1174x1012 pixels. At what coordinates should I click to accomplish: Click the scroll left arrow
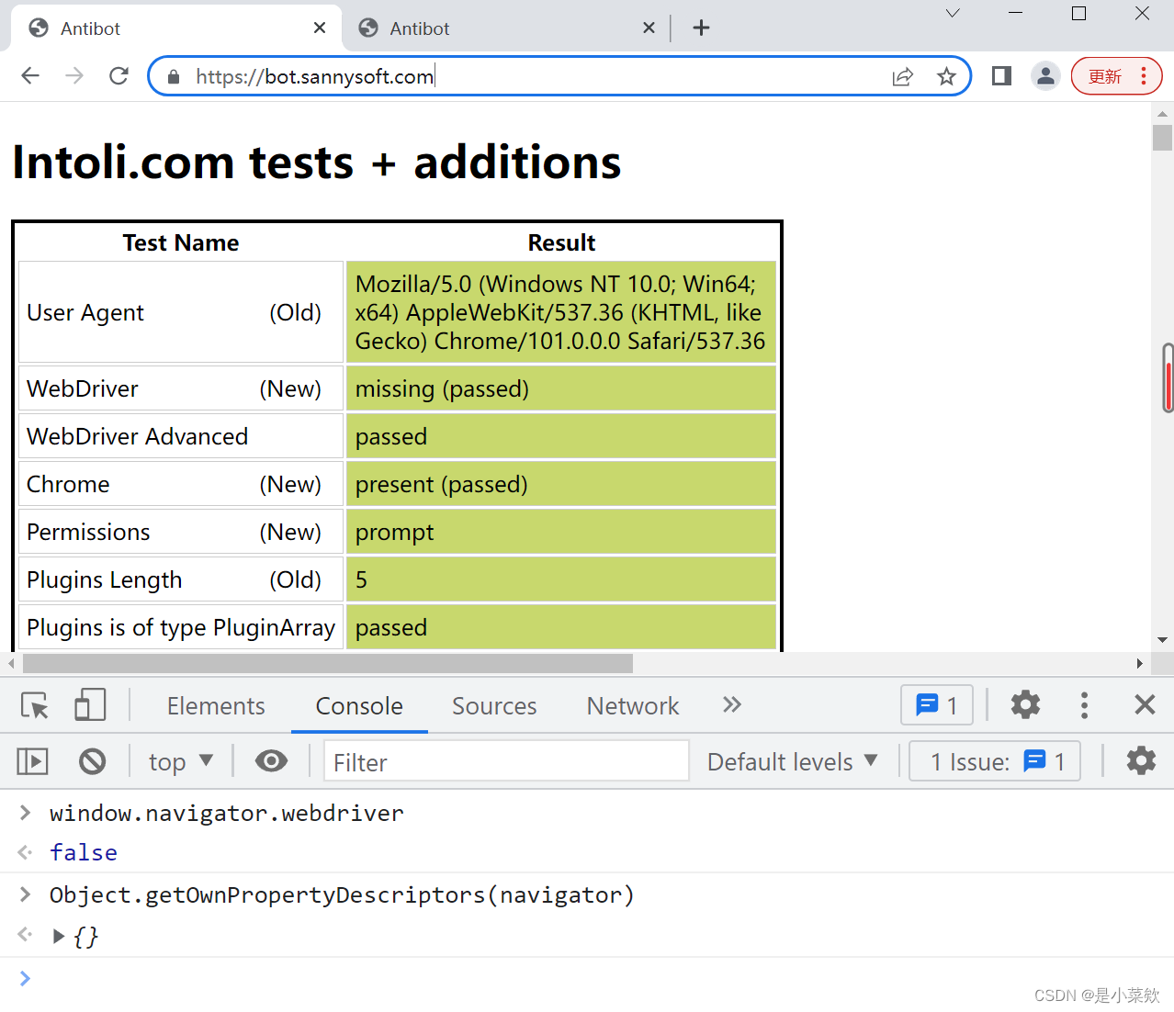coord(11,663)
